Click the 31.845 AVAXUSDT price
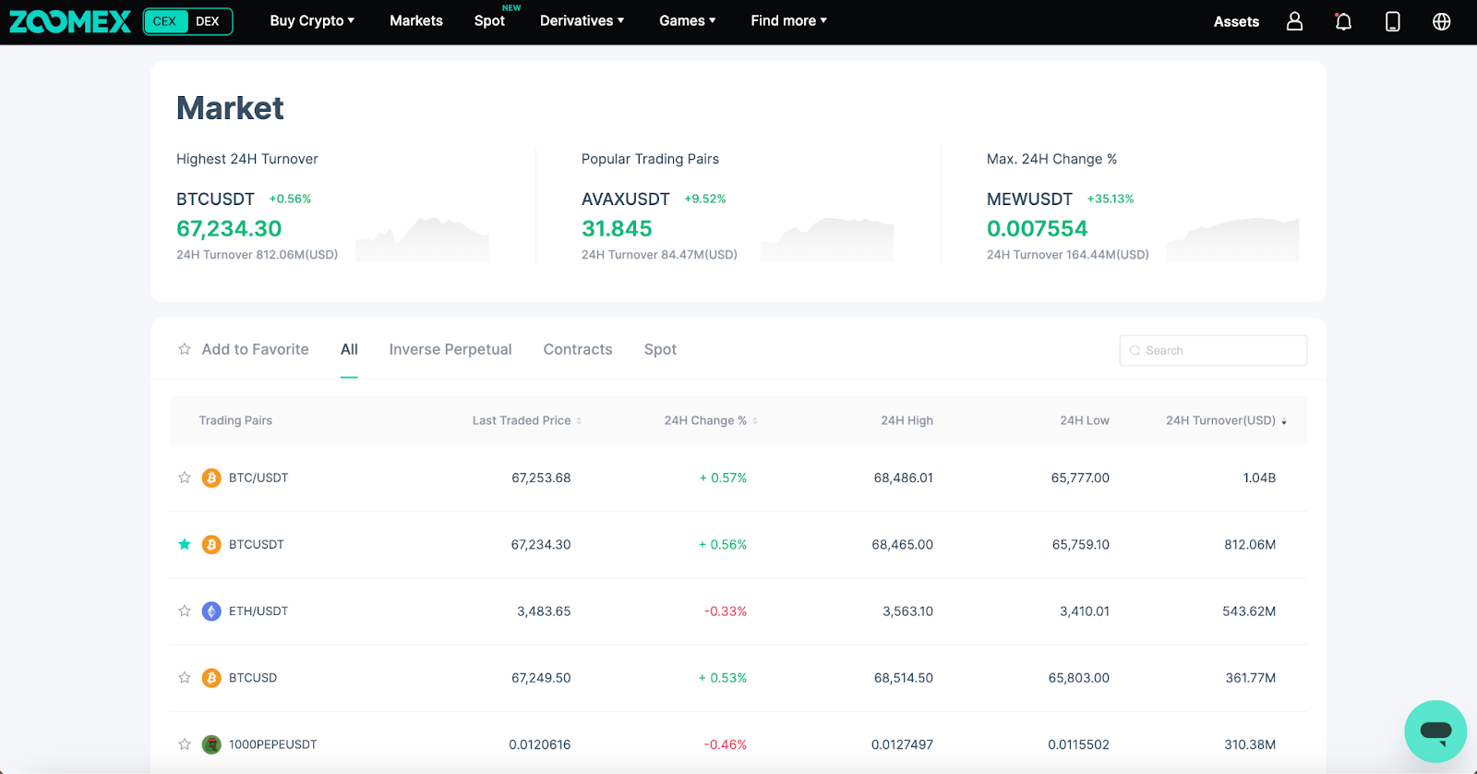This screenshot has height=774, width=1477. 617,228
